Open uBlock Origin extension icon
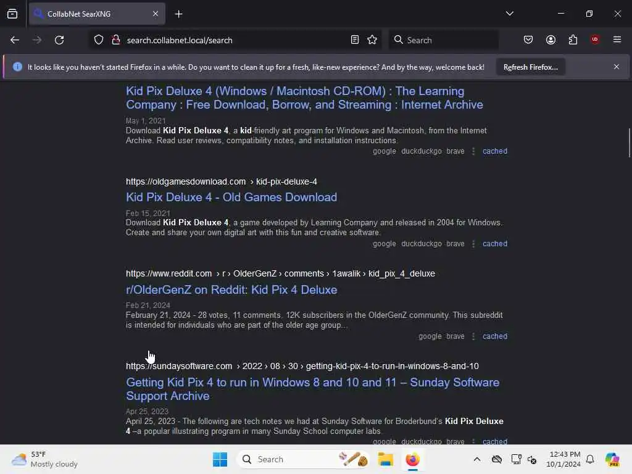632x474 pixels. (x=595, y=39)
